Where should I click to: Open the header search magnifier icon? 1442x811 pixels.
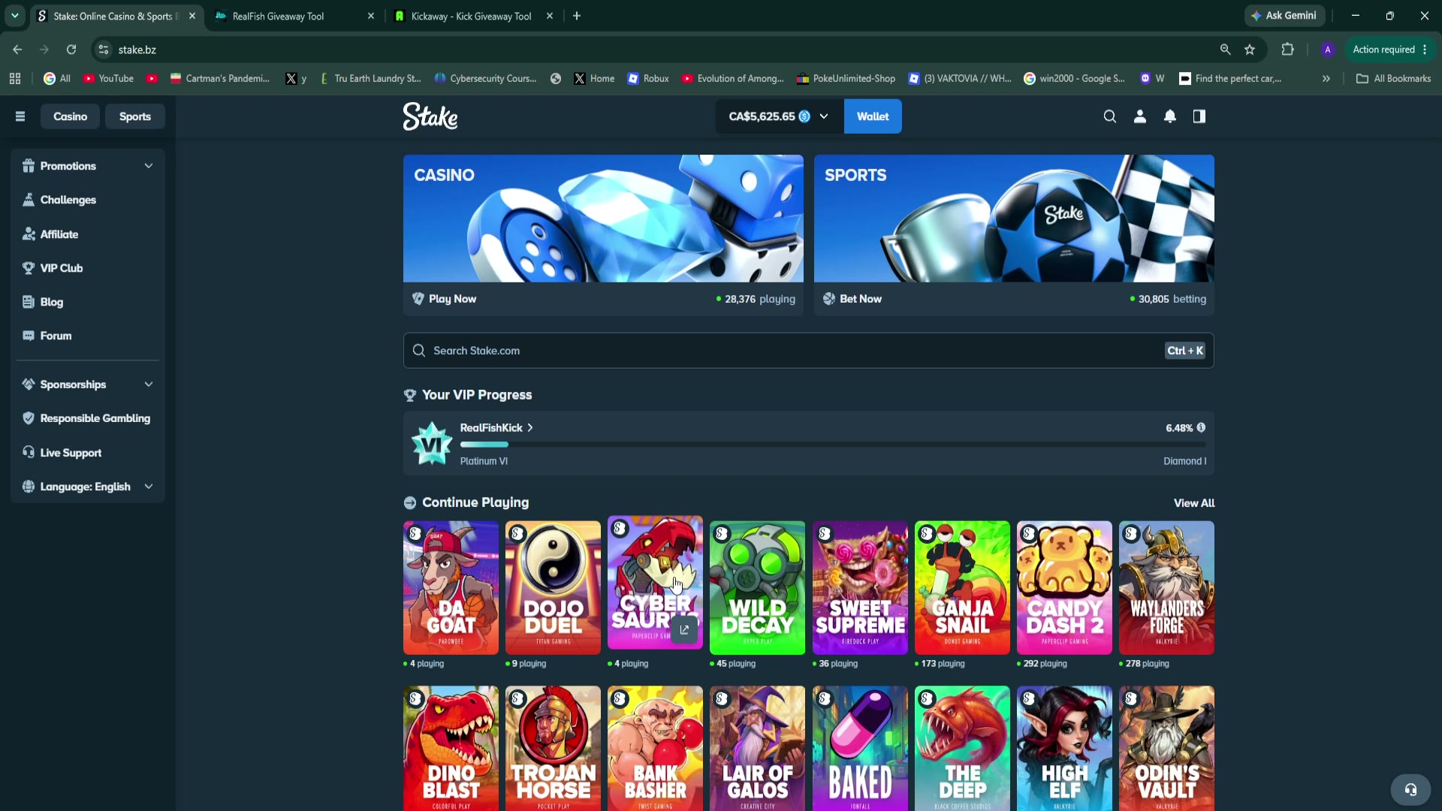click(1110, 116)
